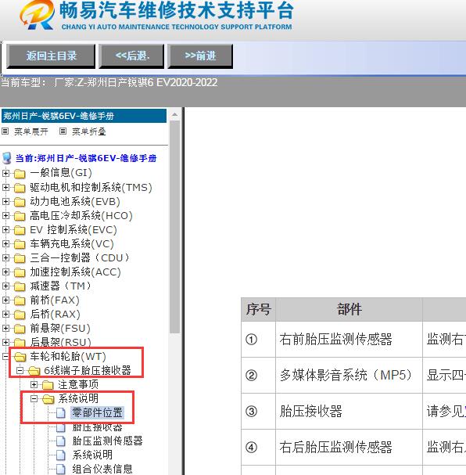
Task: Click the 高电压冷却系统(HCO) folder icon
Action: tap(20, 216)
